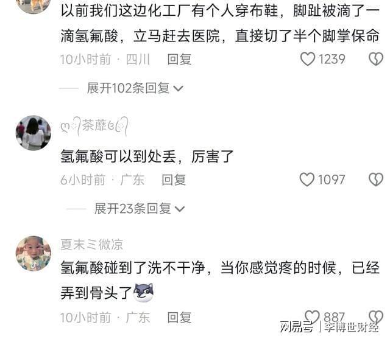The height and width of the screenshot is (339, 390).
Task: Reply to the Sichuan comment
Action: [179, 60]
